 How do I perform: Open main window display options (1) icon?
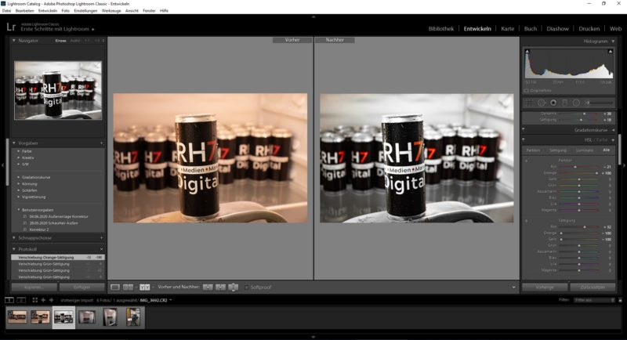[9, 300]
